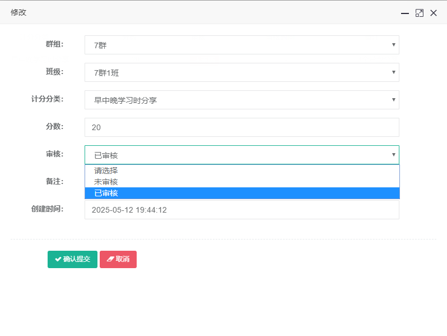447x336 pixels.
Task: Open the 计分分类 dropdown
Action: click(241, 100)
